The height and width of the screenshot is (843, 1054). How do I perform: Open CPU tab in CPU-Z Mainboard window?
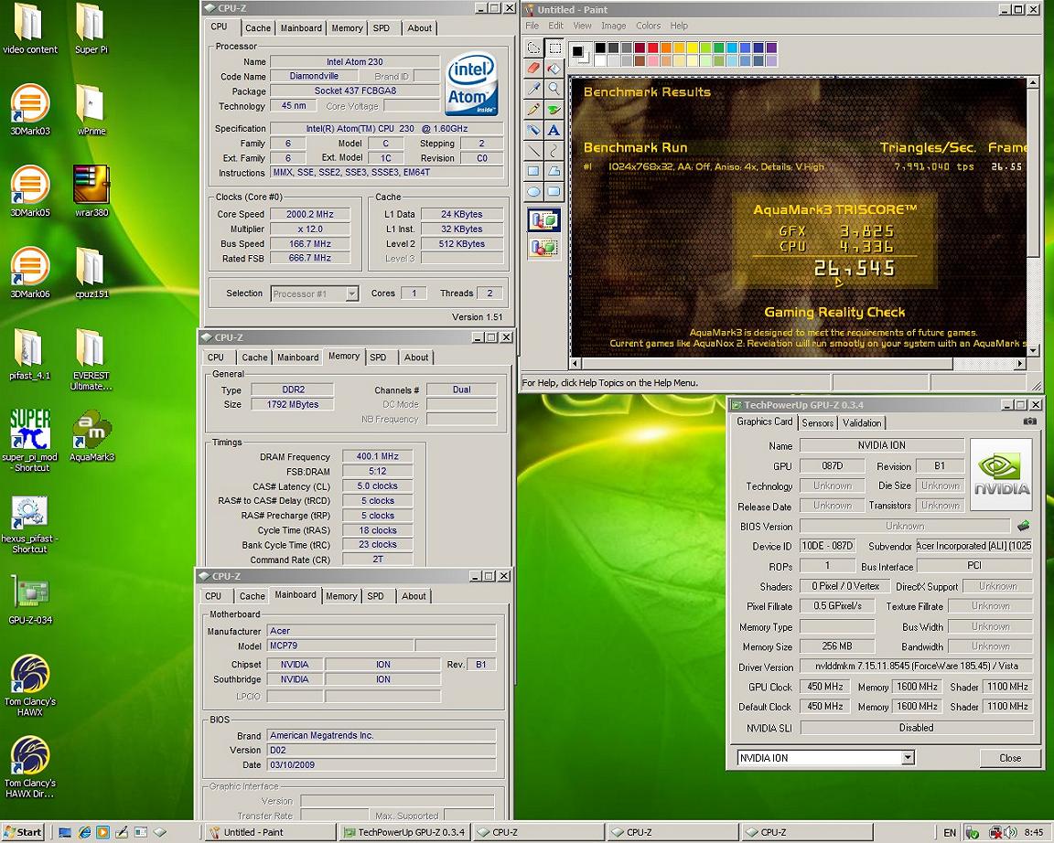click(213, 596)
